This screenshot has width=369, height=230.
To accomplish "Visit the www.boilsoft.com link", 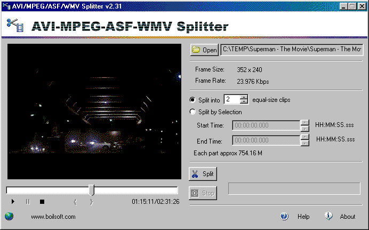I will [x=53, y=217].
